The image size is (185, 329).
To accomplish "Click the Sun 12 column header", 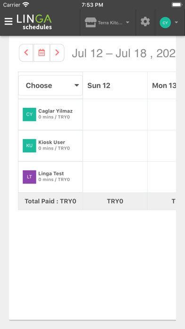I will 115,86.
